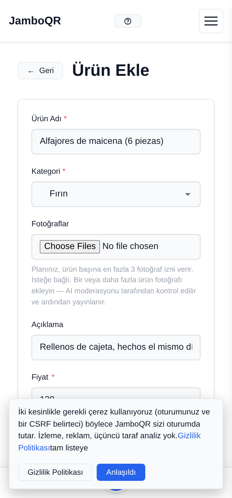This screenshot has height=498, width=232.
Task: Select the Fiyat price input
Action: tap(116, 393)
